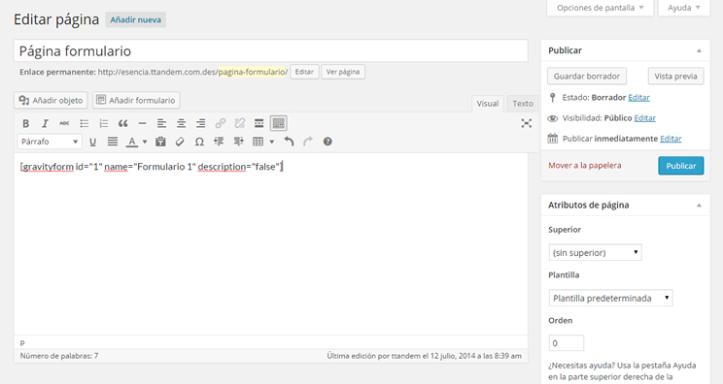Align text to the right
Viewport: 723px width, 384px height.
pyautogui.click(x=200, y=123)
